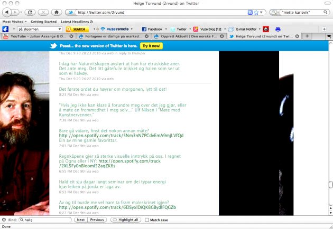
Task: Close the YouTube Julian Assange tab
Action: point(71,36)
